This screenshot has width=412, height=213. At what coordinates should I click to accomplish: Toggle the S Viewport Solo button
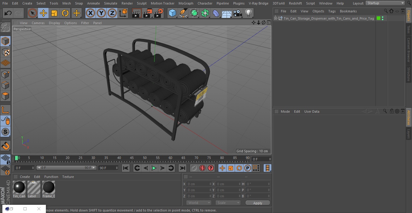[5, 132]
